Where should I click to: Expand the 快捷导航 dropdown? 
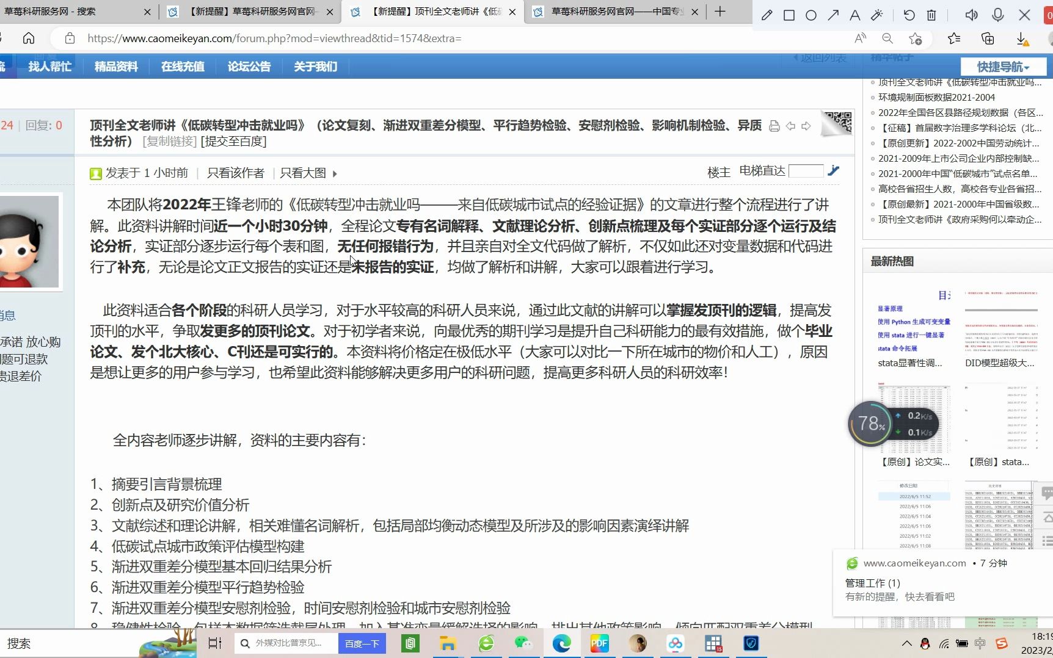click(x=1003, y=67)
